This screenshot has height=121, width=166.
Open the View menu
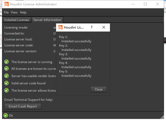coord(14,12)
